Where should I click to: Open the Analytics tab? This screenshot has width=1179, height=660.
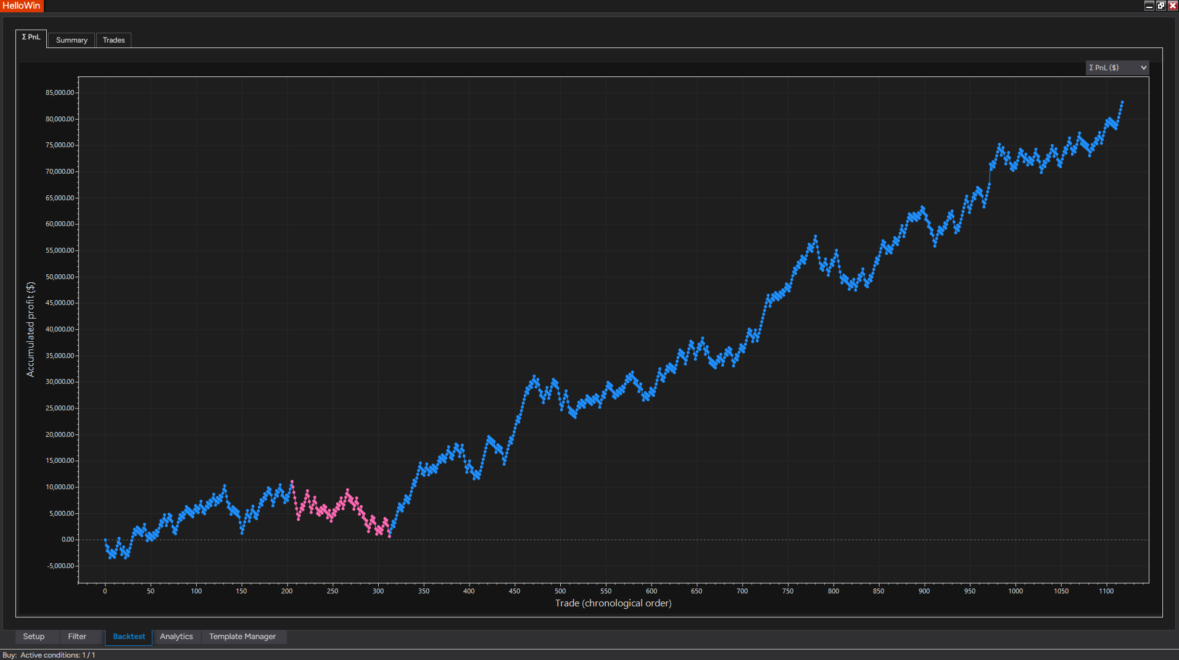tap(176, 637)
